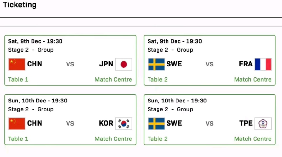Click Table 2 link in SWE vs FRA card
This screenshot has width=282, height=157.
point(158,79)
